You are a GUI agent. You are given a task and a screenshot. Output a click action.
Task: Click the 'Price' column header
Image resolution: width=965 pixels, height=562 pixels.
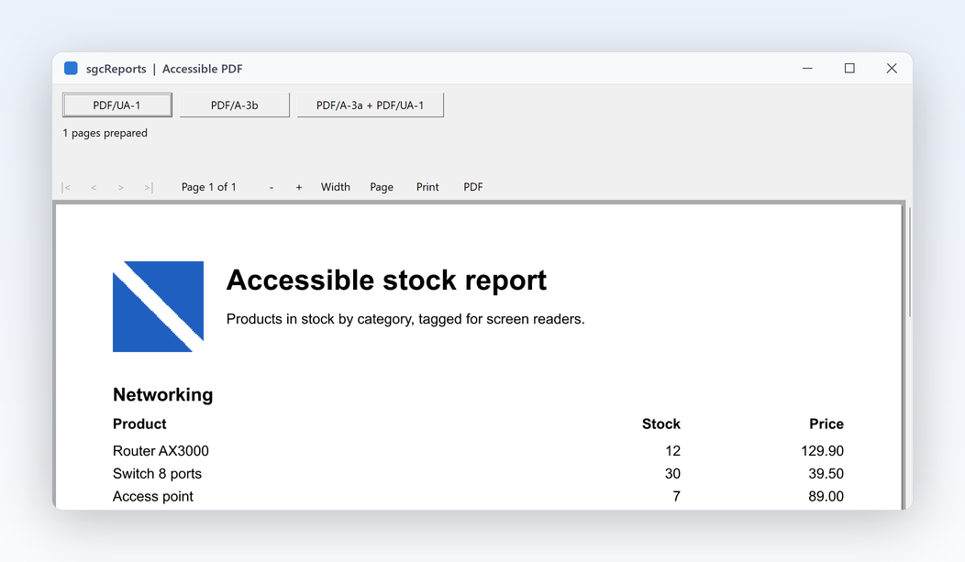[826, 424]
